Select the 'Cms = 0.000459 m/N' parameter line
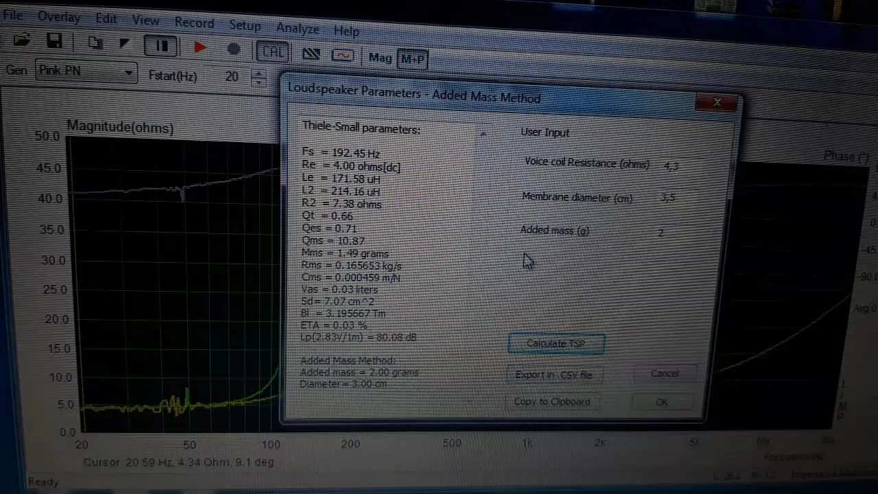 (351, 278)
